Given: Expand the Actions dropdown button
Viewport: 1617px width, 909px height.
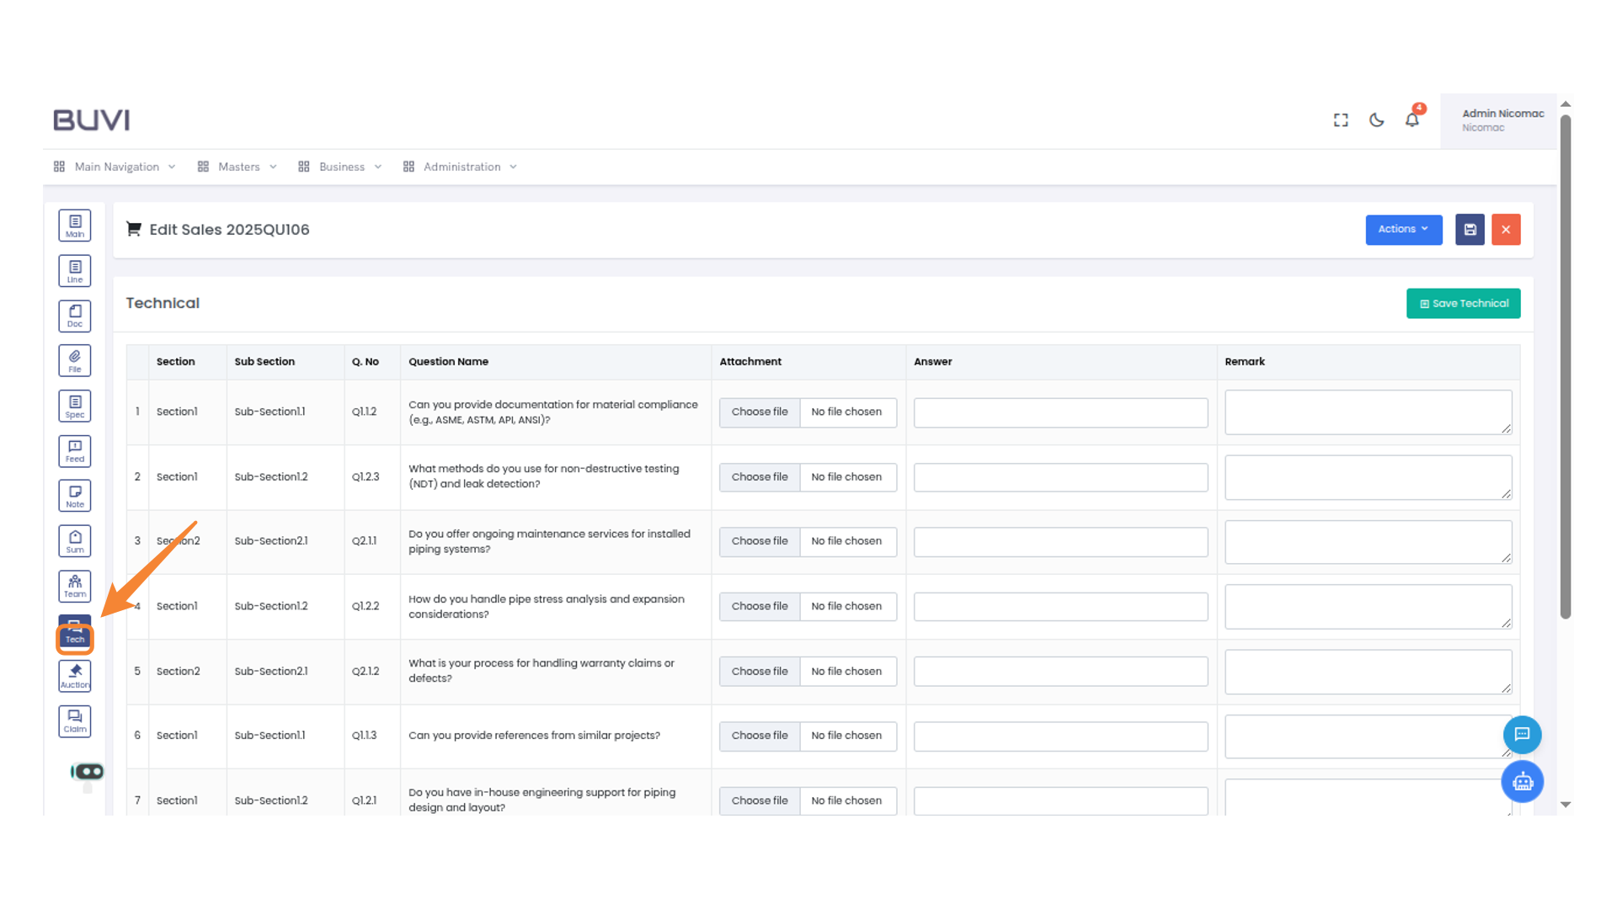Looking at the screenshot, I should pyautogui.click(x=1403, y=229).
